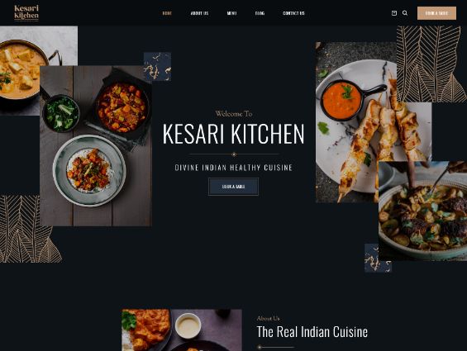Click the tan Book a Table header button
The height and width of the screenshot is (351, 467).
click(436, 13)
